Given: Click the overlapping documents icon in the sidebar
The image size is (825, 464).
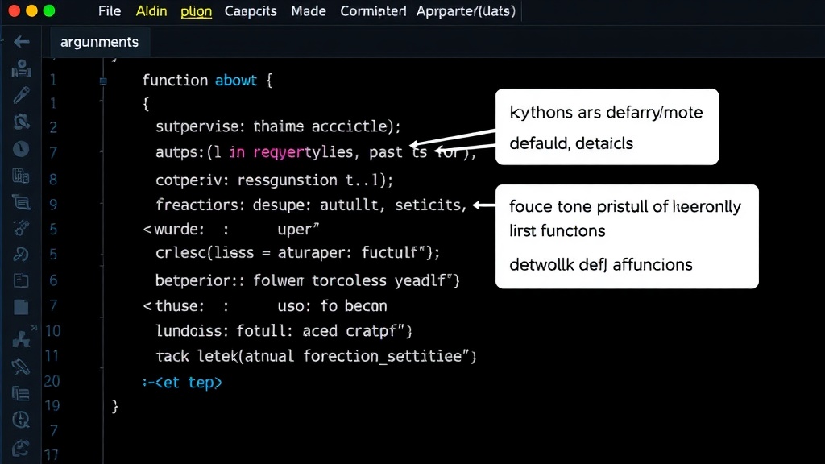Looking at the screenshot, I should coord(21,176).
